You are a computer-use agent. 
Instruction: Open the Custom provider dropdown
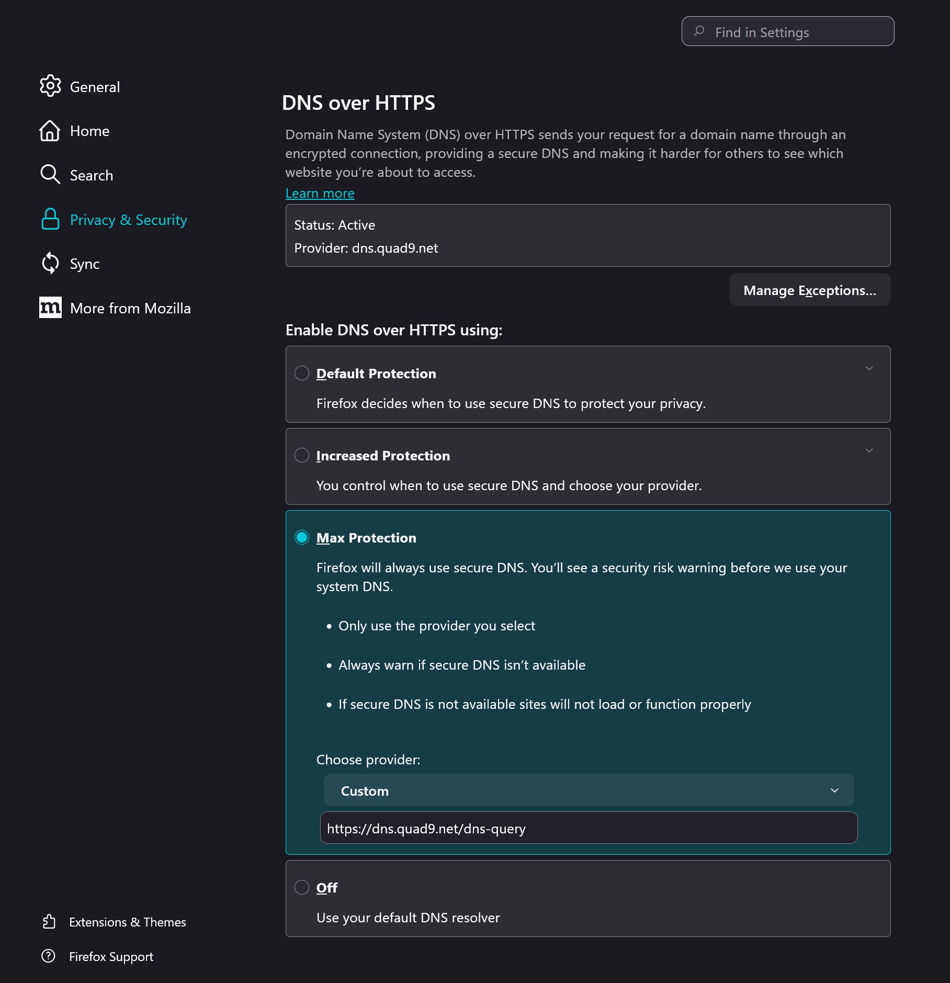[x=587, y=790]
